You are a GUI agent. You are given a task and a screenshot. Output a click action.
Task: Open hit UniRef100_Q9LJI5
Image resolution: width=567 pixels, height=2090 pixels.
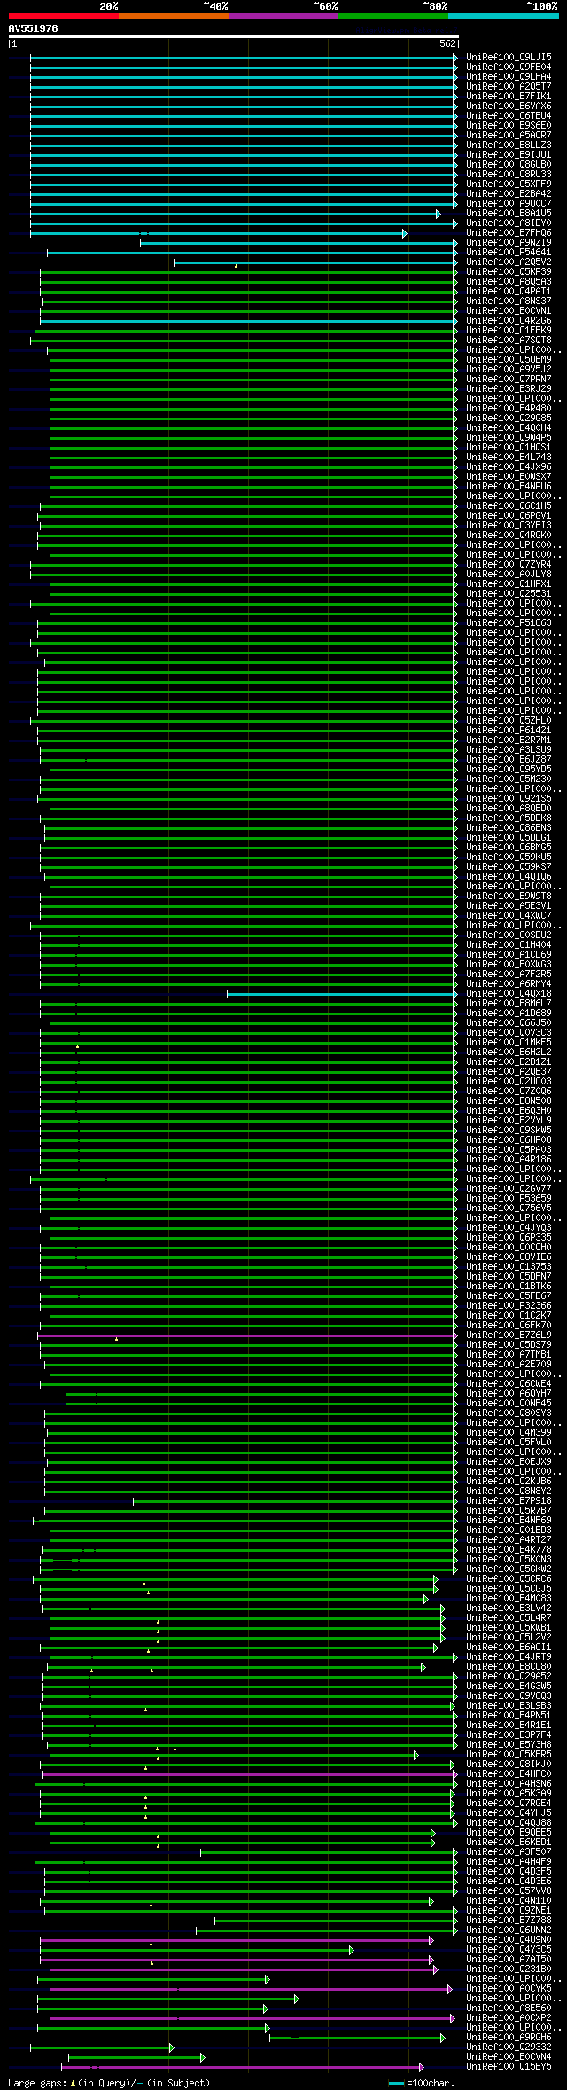(x=509, y=58)
